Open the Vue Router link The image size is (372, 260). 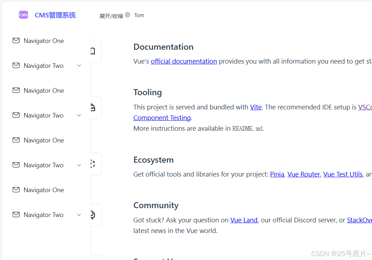(304, 174)
